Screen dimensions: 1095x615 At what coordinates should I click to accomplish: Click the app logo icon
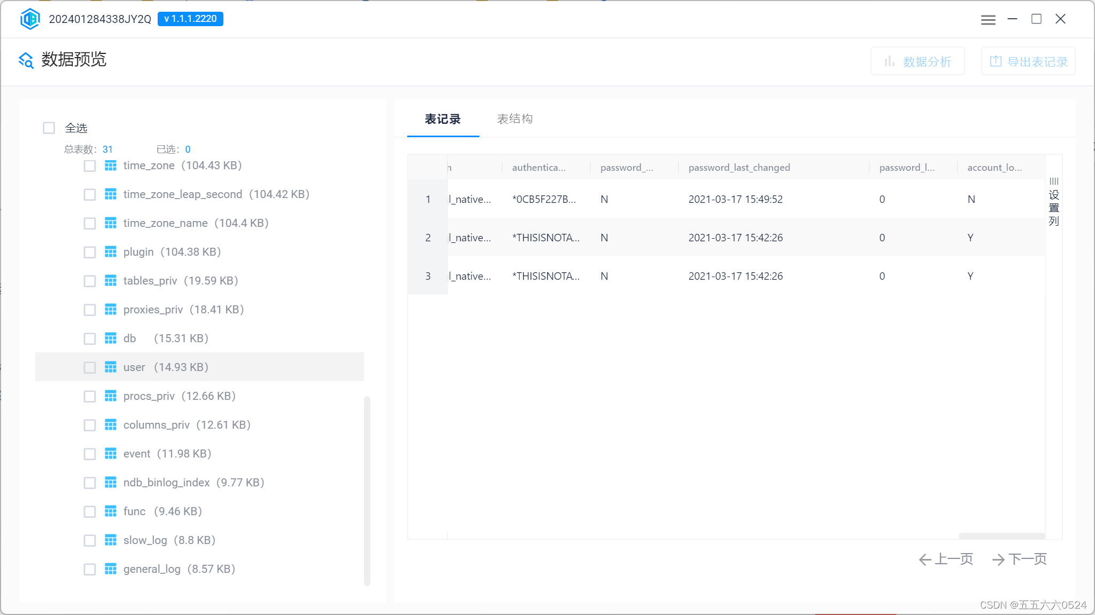[30, 19]
